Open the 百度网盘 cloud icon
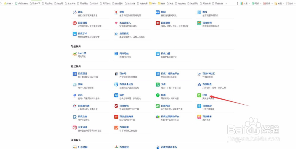The height and width of the screenshot is (149, 296). click(x=199, y=85)
